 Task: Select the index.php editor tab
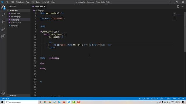pyautogui.click(x=39, y=6)
